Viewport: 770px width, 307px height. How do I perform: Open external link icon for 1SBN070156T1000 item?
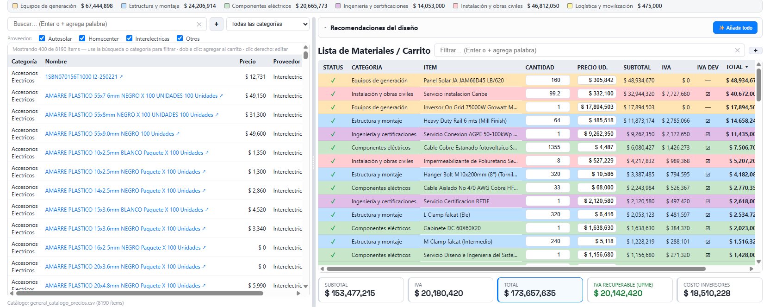click(x=121, y=77)
